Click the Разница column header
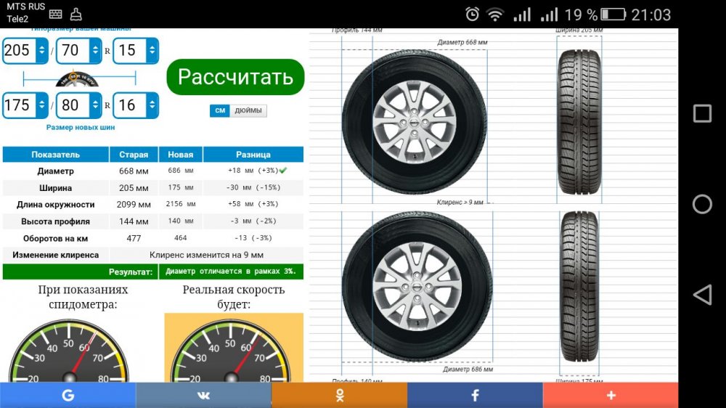This screenshot has width=726, height=408. point(253,155)
